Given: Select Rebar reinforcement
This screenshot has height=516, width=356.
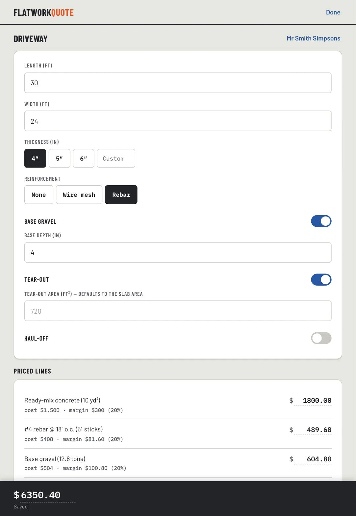Looking at the screenshot, I should click(x=121, y=195).
